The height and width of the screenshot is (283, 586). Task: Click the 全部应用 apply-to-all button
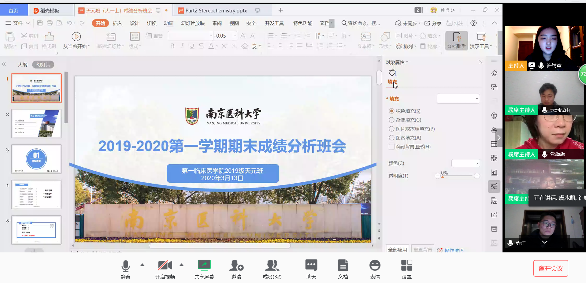point(397,249)
